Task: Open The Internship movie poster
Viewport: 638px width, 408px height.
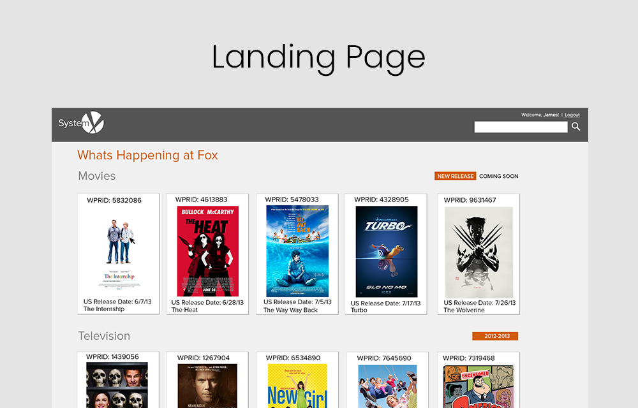Action: point(119,254)
